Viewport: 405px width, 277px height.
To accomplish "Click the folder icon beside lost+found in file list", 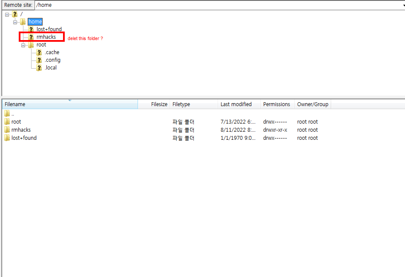I will [7, 138].
